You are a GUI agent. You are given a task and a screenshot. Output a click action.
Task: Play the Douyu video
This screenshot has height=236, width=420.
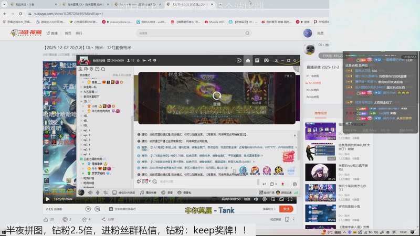[47, 199]
